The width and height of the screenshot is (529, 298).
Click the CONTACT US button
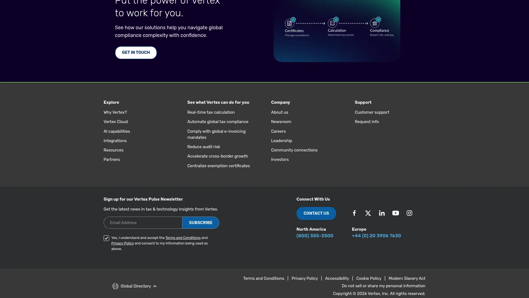[316, 213]
